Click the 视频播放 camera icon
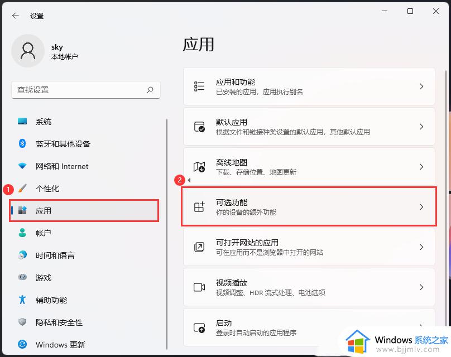 [199, 287]
